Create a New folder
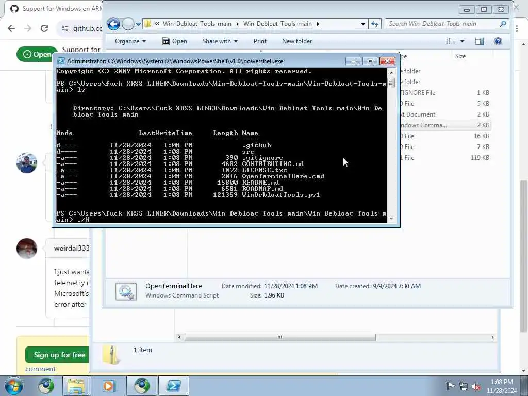Image resolution: width=528 pixels, height=396 pixels. pos(297,41)
